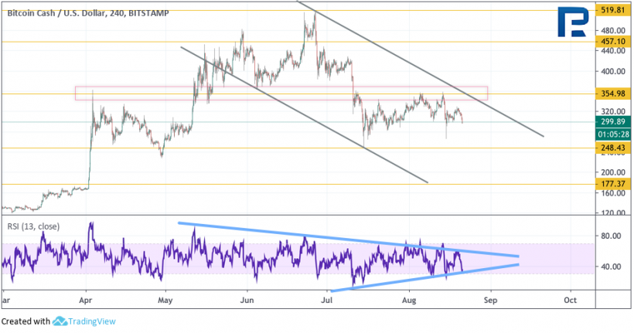Click the Sep date on time axis
634x333 pixels.
point(490,301)
